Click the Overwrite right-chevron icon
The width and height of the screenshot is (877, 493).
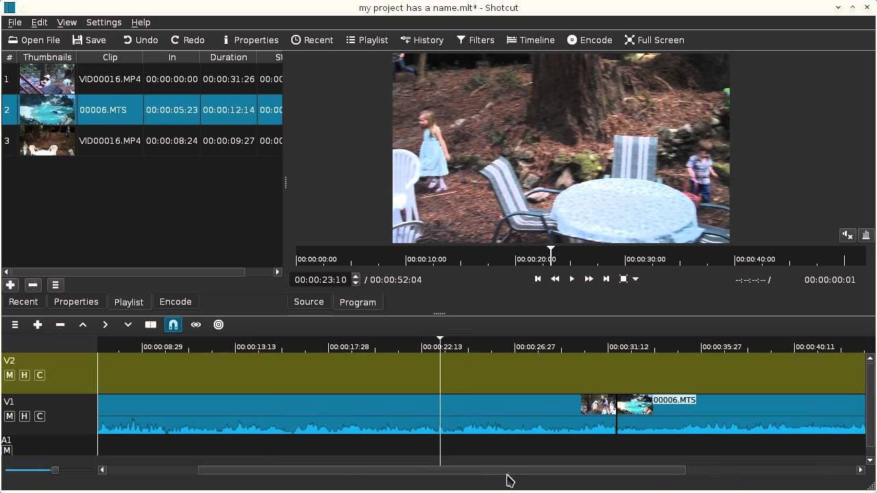tap(106, 325)
